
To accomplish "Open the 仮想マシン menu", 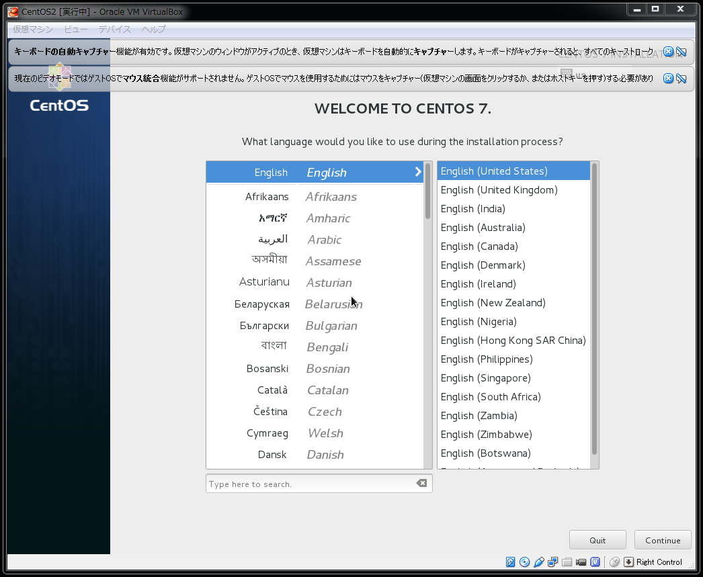I will coord(33,29).
